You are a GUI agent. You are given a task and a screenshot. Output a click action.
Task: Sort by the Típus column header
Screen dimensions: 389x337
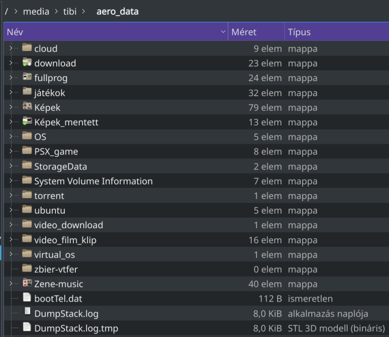click(x=337, y=32)
